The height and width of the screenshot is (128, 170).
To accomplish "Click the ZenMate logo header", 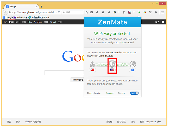I will [x=112, y=22].
